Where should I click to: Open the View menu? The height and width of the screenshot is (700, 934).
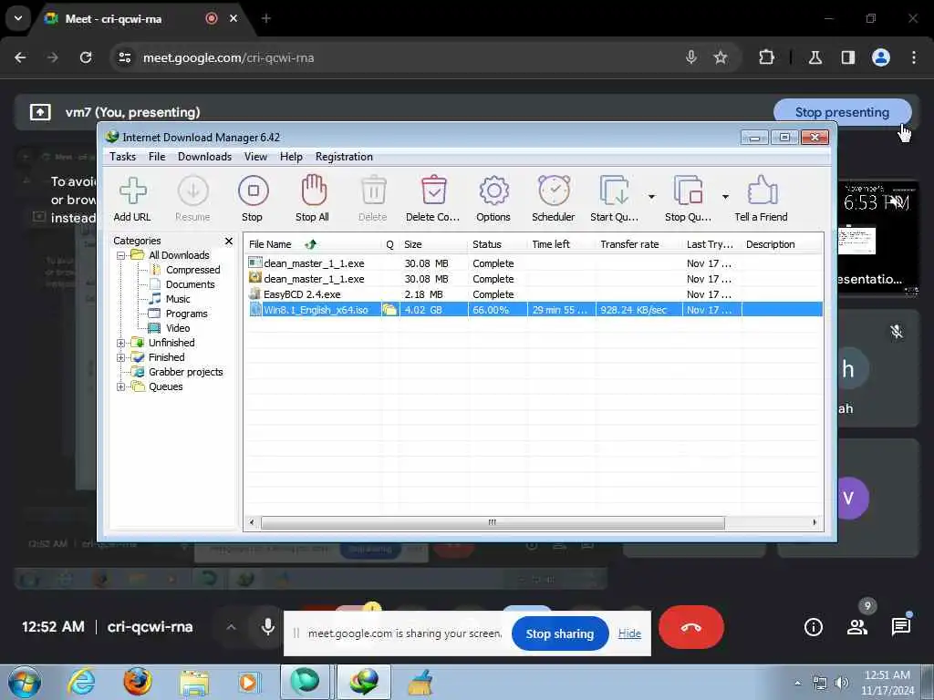pos(255,157)
